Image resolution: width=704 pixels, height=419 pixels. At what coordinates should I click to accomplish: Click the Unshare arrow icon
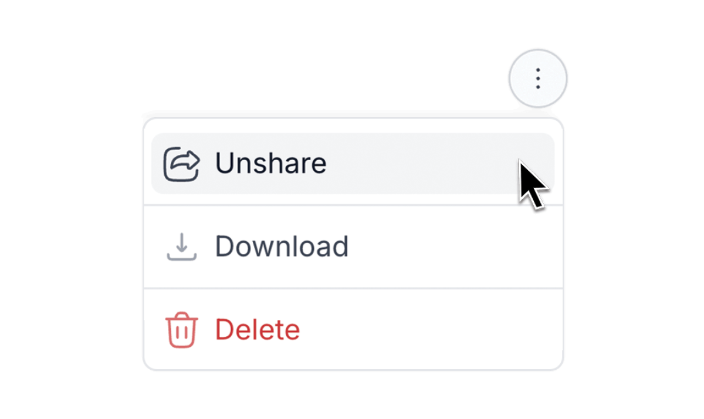181,164
